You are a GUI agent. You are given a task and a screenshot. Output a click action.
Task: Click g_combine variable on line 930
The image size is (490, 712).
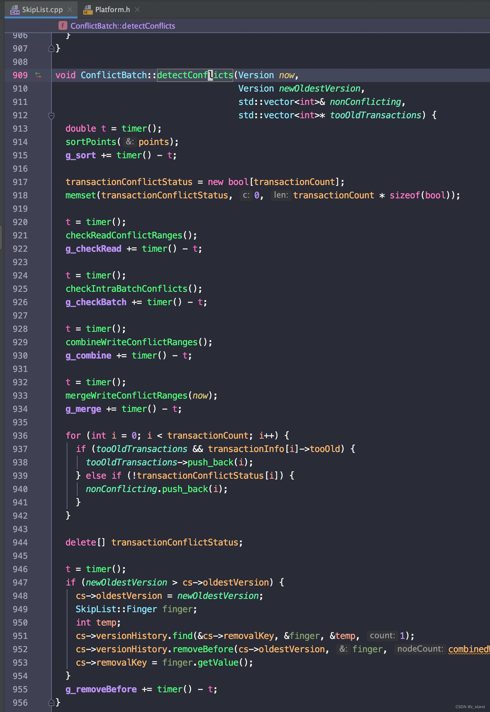[88, 355]
